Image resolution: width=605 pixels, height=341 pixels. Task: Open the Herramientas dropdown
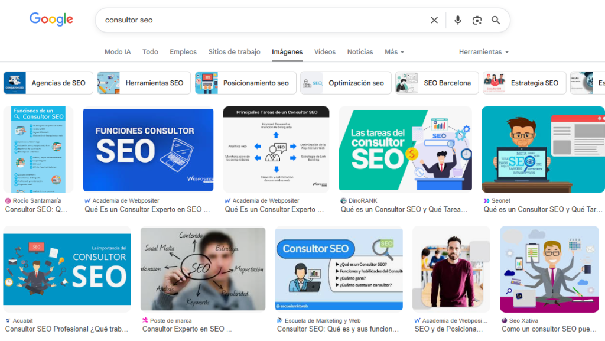tap(483, 51)
